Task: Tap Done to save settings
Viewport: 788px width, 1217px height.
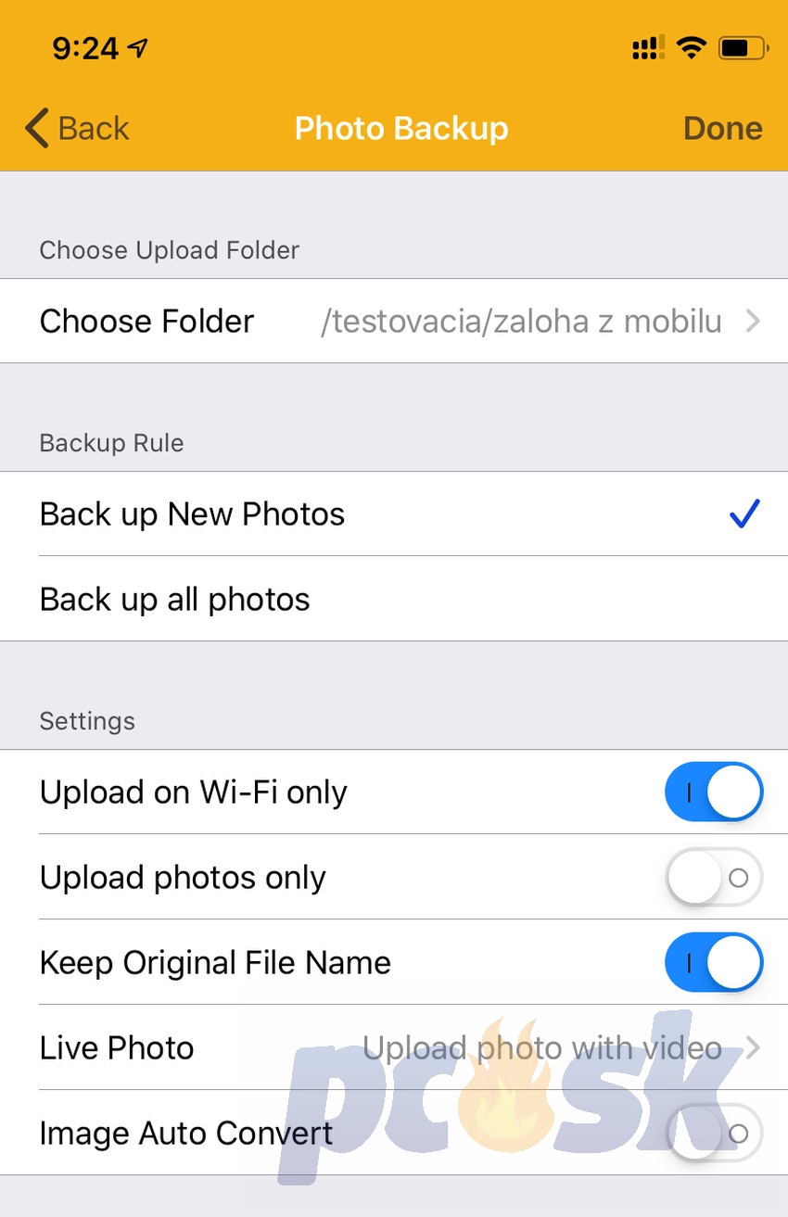Action: (723, 129)
